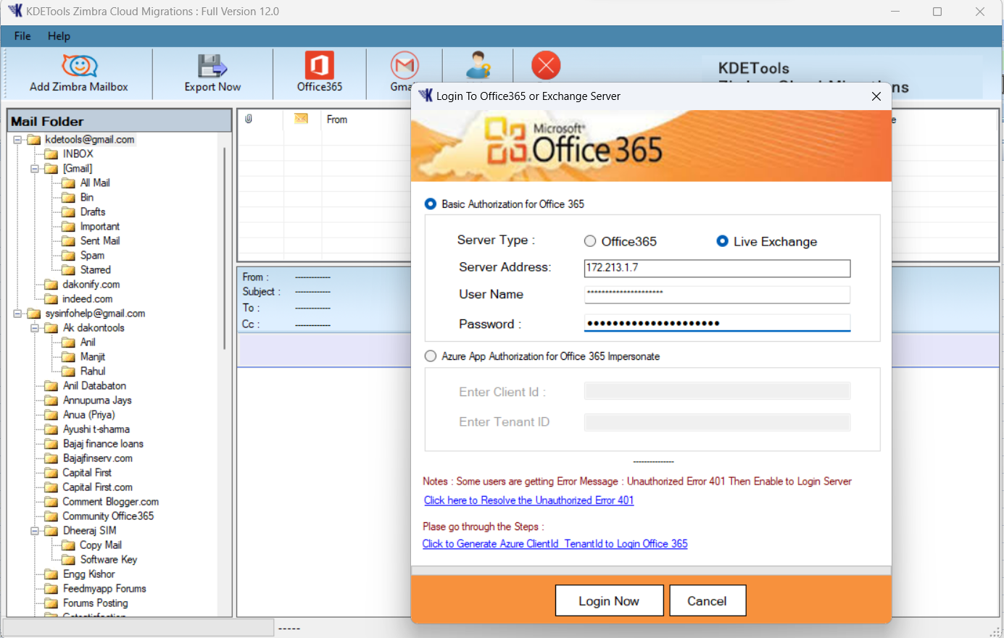Click the Add Zimbra Mailbox toolbar icon
Viewport: 1004px width, 638px height.
[79, 66]
